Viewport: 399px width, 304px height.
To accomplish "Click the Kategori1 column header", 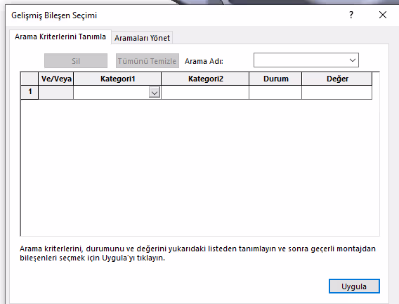I will [117, 79].
